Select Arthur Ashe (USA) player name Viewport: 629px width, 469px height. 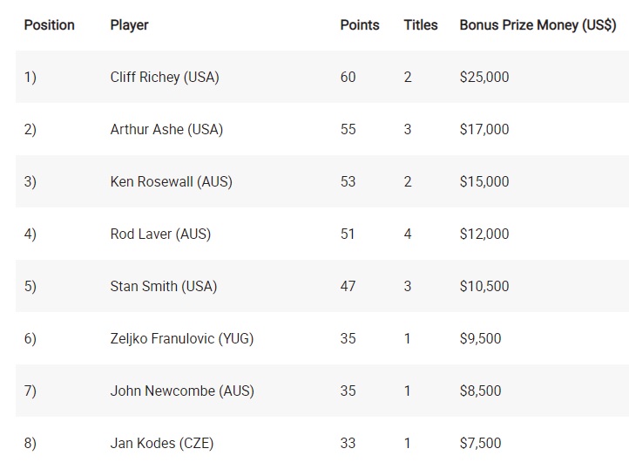[x=166, y=129]
